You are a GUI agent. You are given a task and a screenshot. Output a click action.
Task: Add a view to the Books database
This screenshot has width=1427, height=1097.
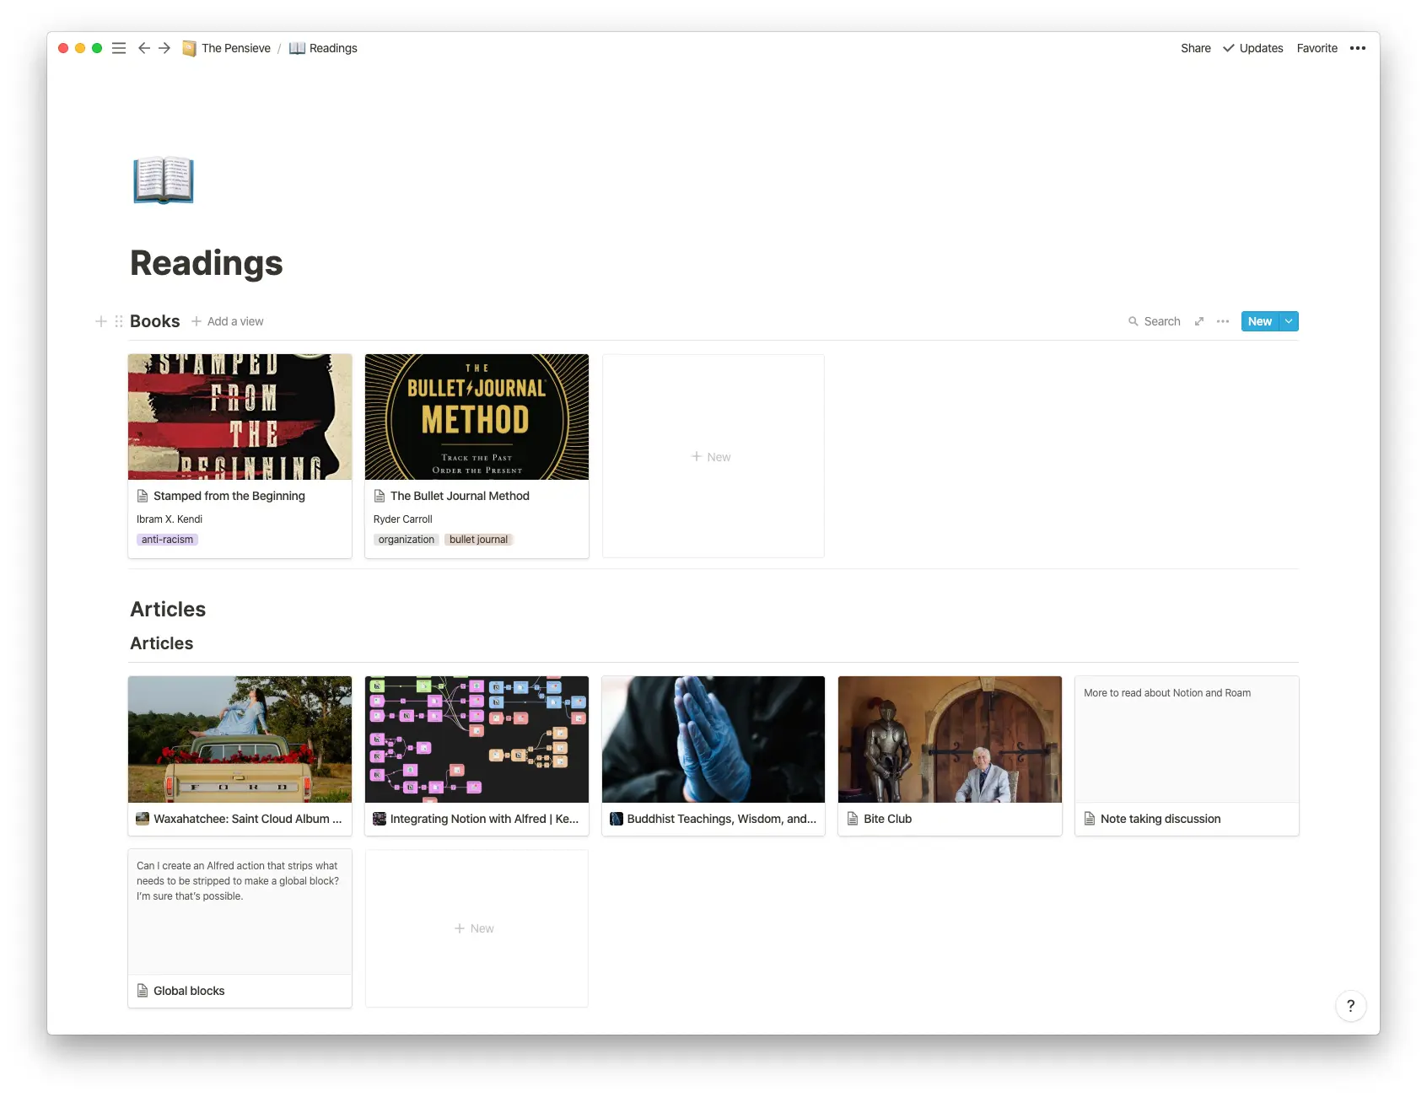(x=228, y=321)
